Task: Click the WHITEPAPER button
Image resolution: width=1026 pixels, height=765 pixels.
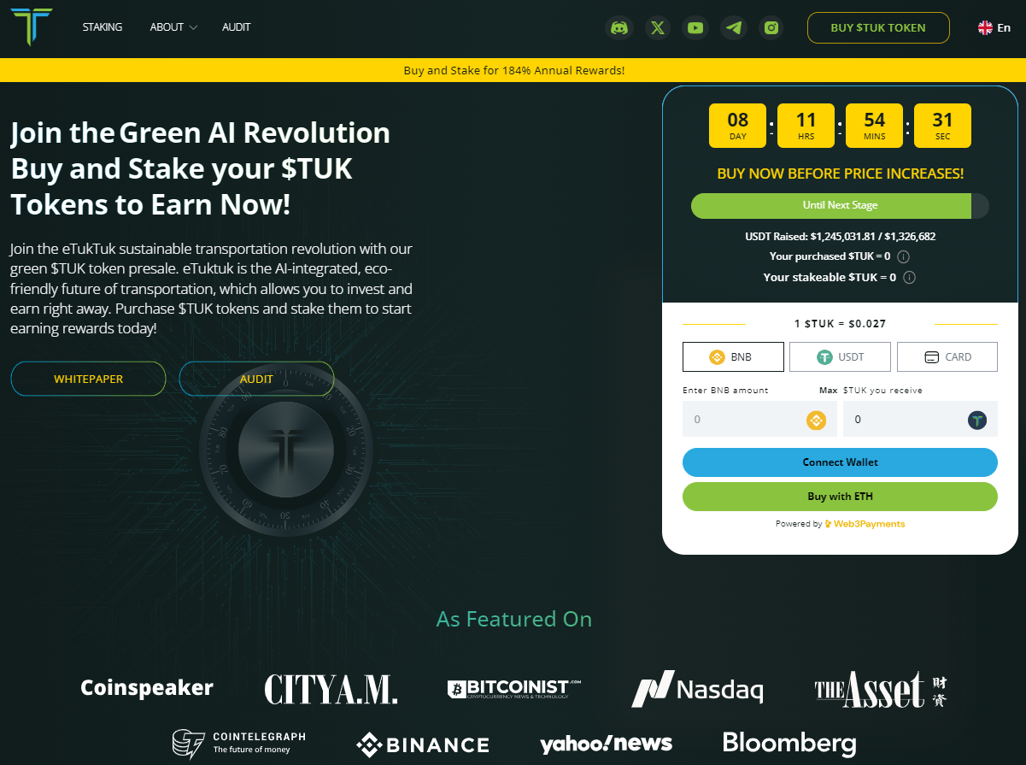Action: pyautogui.click(x=88, y=379)
